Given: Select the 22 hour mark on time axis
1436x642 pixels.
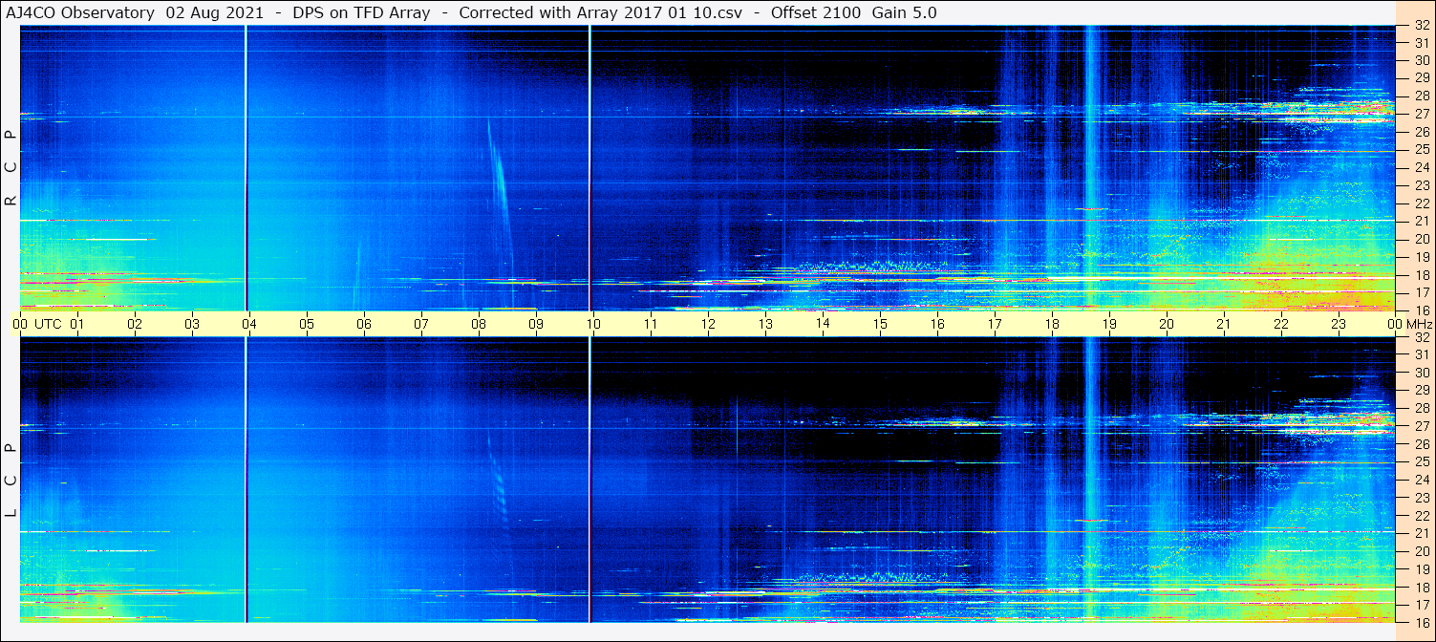Looking at the screenshot, I should coord(1281,324).
